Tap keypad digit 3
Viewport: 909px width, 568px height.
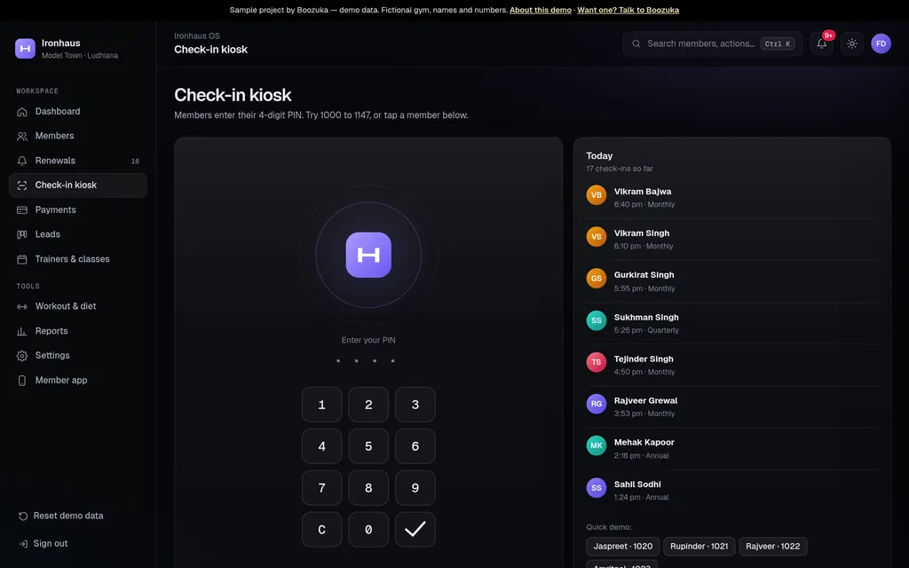pos(415,405)
